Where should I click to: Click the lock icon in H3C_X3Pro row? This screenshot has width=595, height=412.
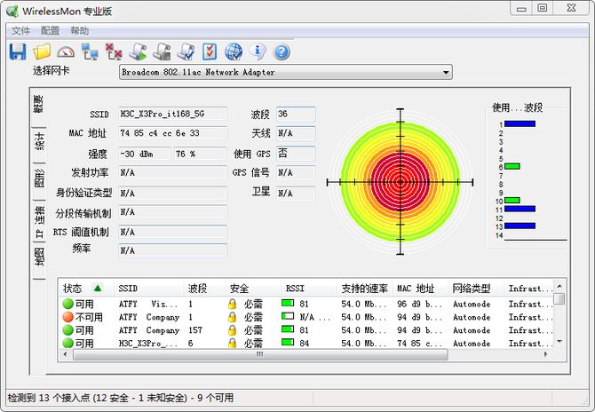click(233, 344)
